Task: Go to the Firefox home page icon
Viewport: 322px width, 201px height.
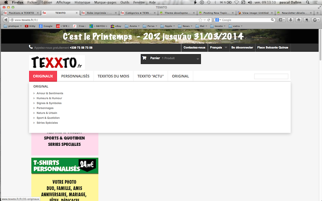Action: [x=299, y=20]
